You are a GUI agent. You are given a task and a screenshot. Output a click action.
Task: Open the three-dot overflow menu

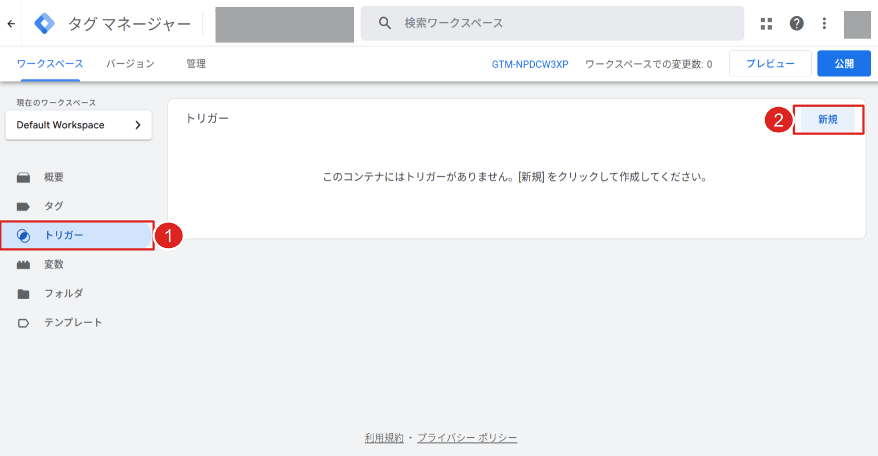824,23
